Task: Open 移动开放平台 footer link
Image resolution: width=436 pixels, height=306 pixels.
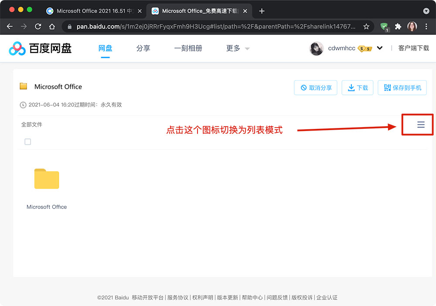Action: point(148,298)
